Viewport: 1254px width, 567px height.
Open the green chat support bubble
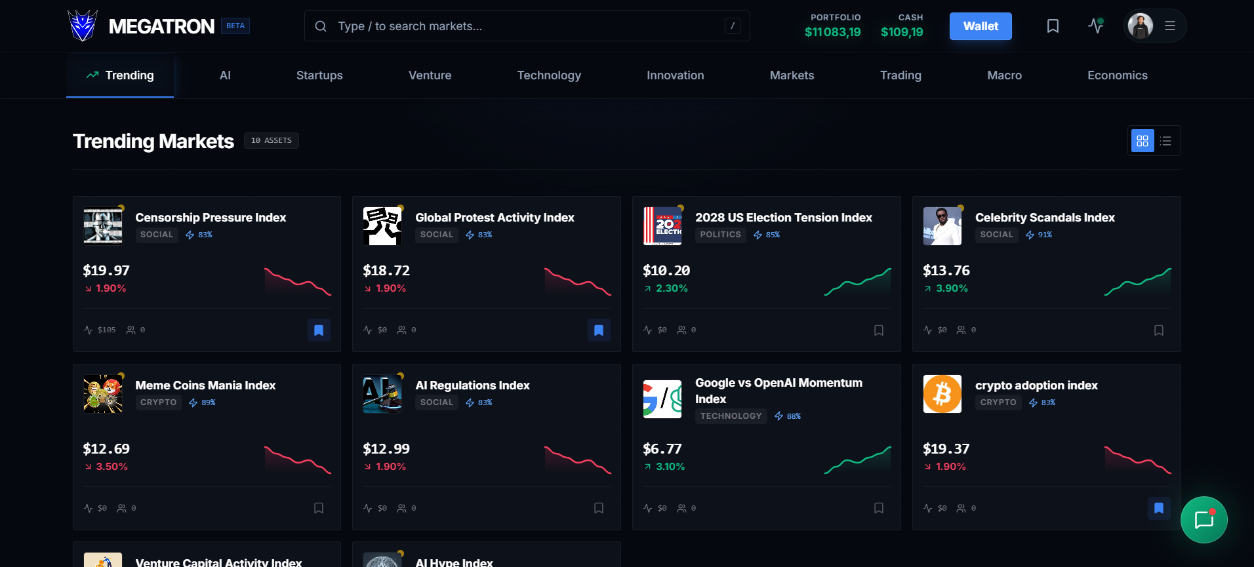pos(1203,520)
